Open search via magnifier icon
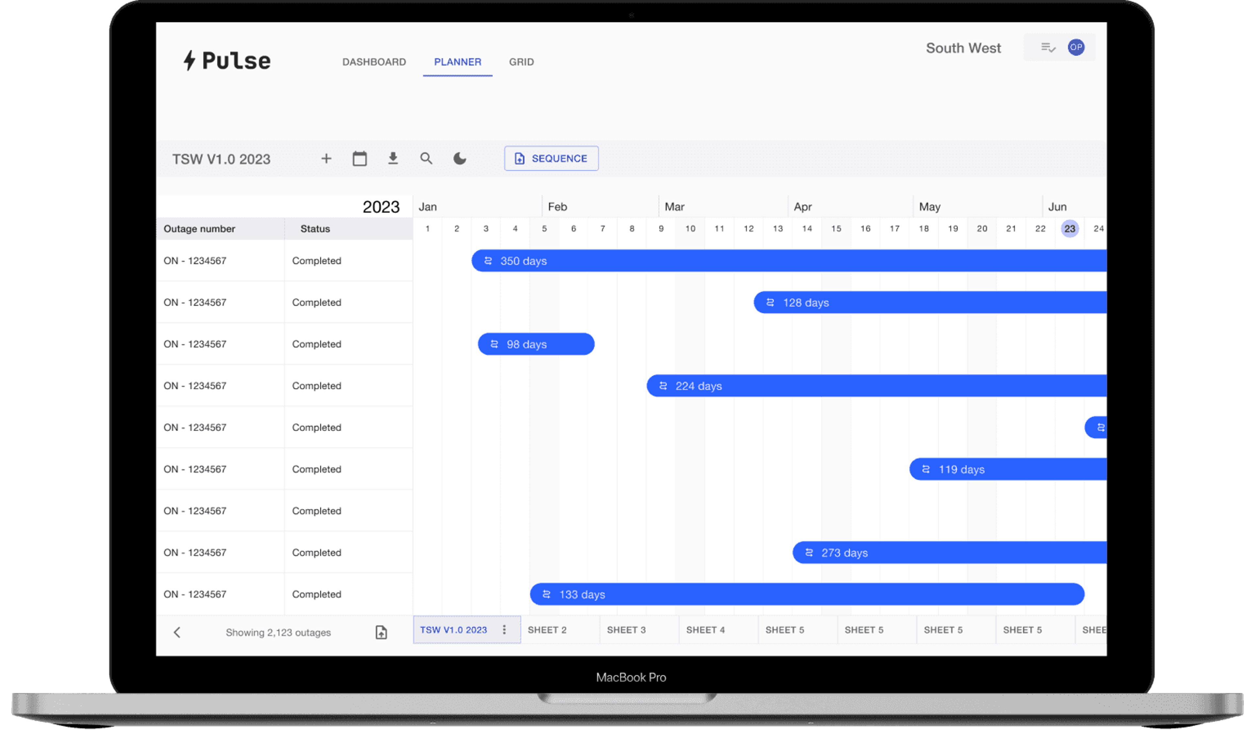 pyautogui.click(x=426, y=158)
